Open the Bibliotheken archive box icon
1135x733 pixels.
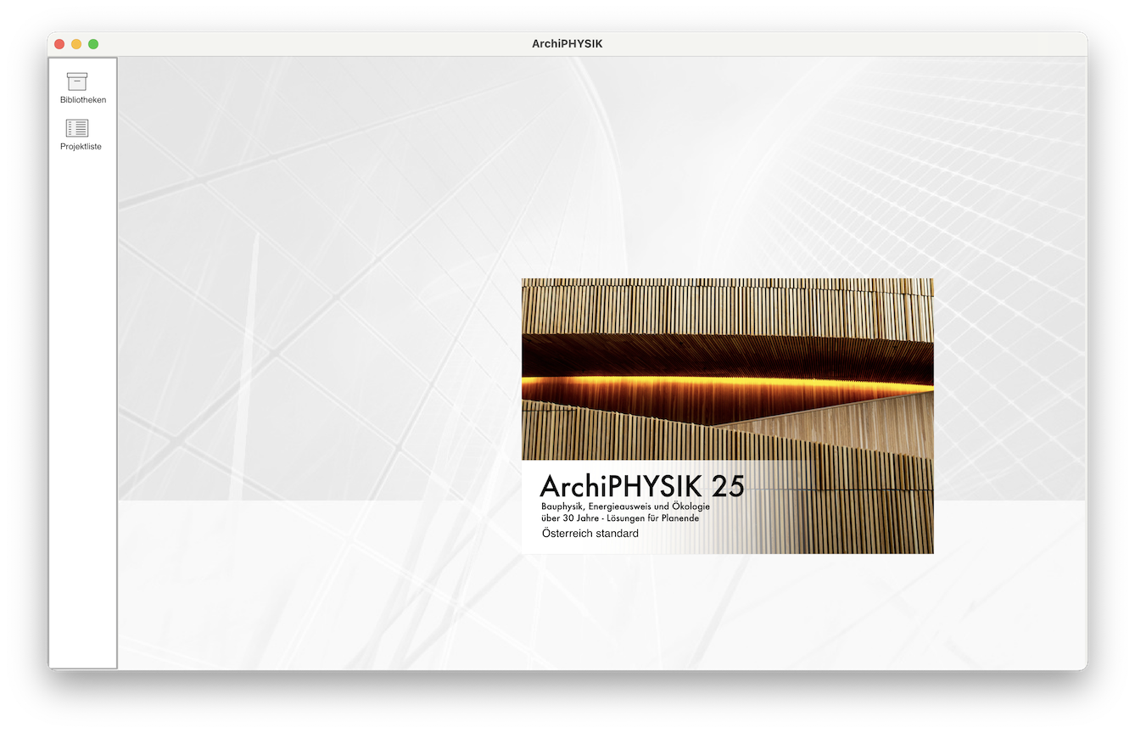point(77,81)
